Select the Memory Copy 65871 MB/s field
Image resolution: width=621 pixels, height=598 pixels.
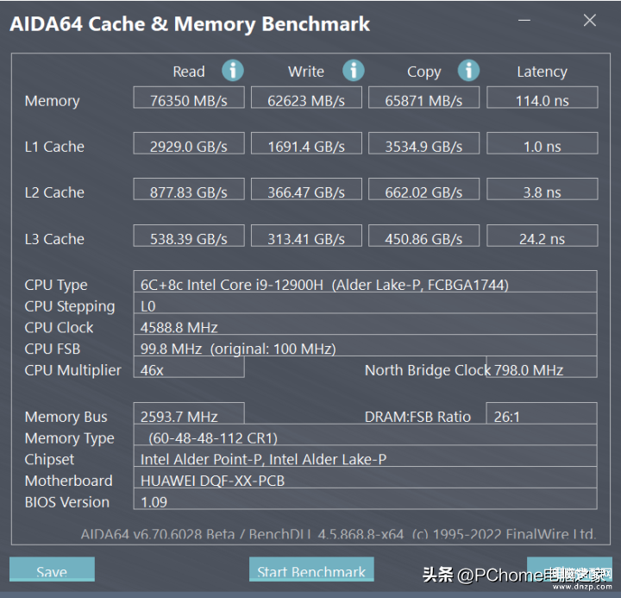423,98
